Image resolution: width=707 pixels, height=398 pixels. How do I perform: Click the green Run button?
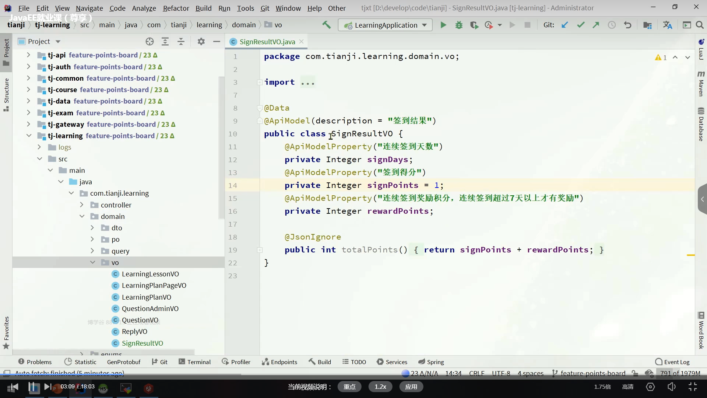click(443, 25)
